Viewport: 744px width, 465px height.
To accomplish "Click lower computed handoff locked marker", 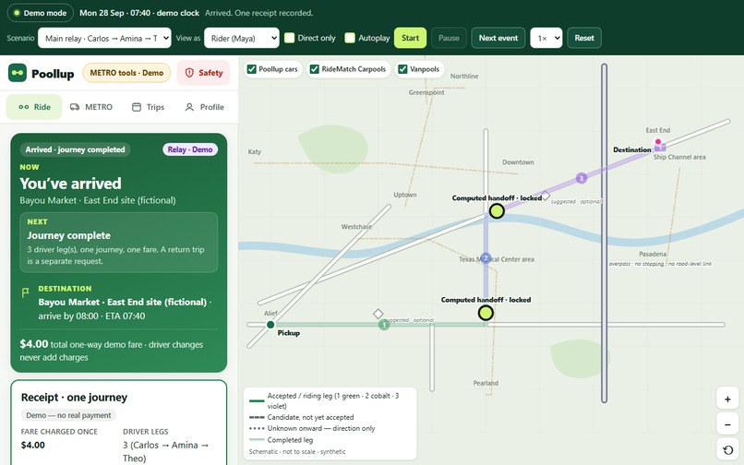I will click(486, 313).
